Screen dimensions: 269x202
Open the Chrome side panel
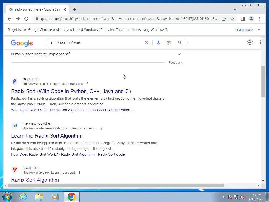[x=242, y=19]
